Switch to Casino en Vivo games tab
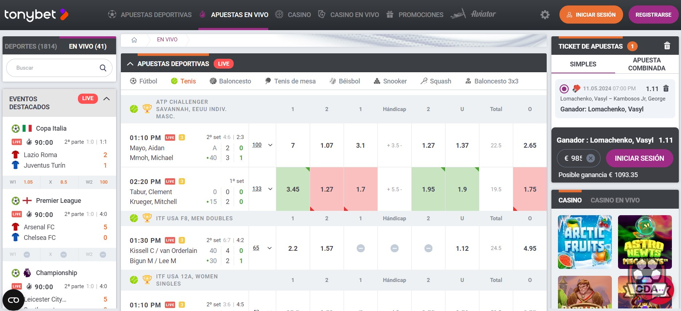681x311 pixels. point(615,200)
